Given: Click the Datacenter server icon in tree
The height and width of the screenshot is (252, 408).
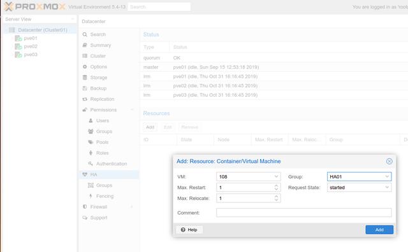Looking at the screenshot, I should point(12,30).
